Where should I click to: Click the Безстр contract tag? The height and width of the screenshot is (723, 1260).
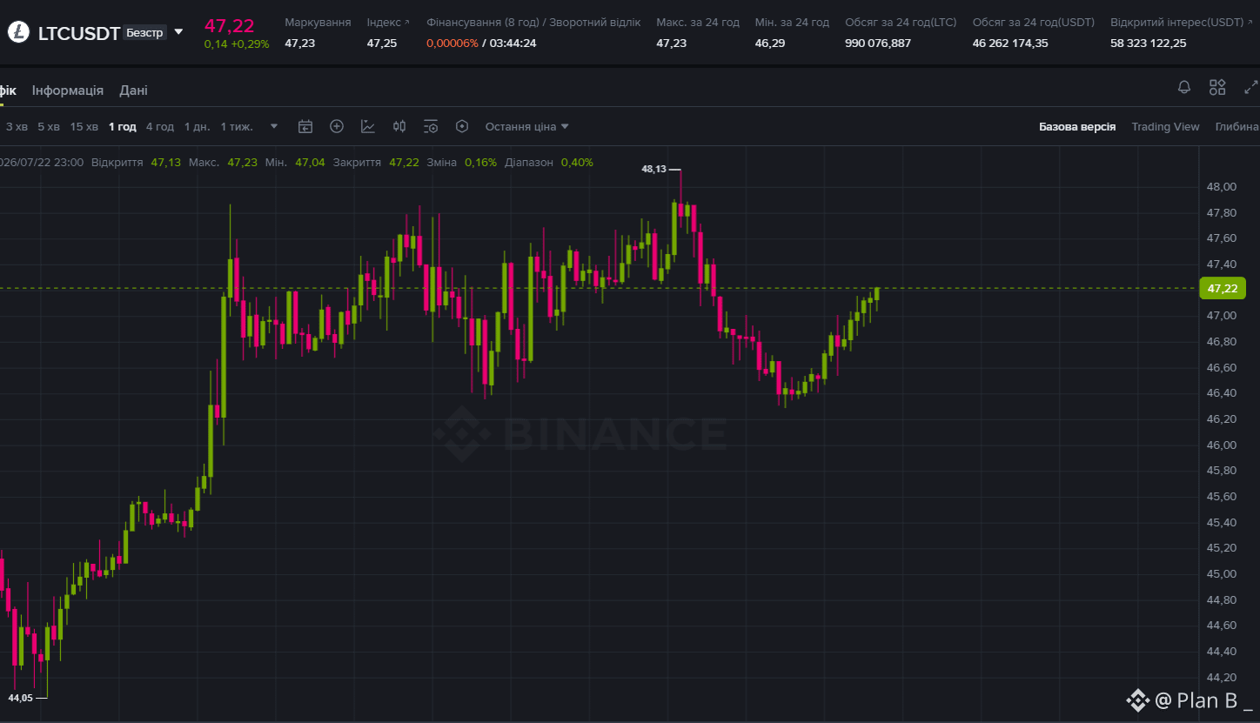pos(144,33)
